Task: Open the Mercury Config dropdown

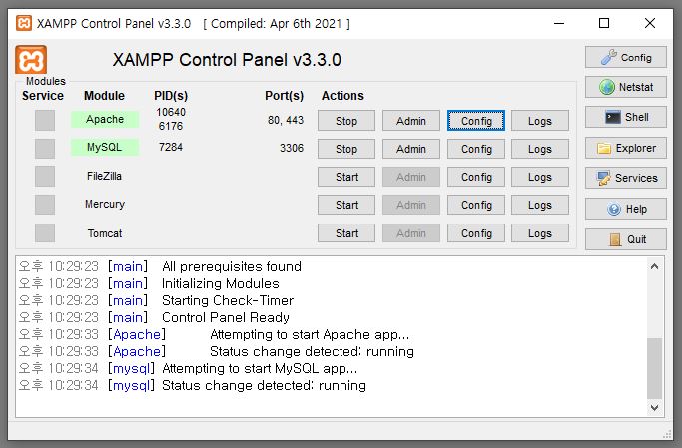Action: coord(476,205)
